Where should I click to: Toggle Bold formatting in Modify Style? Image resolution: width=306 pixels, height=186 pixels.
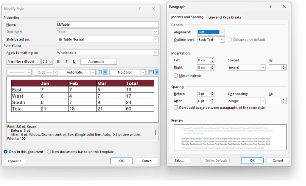58,62
